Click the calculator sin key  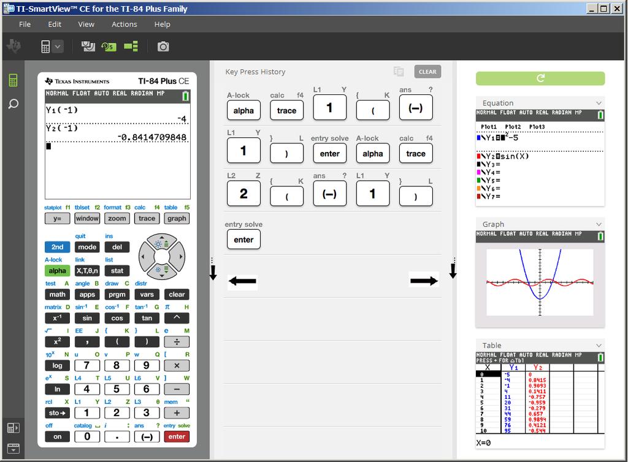87,318
